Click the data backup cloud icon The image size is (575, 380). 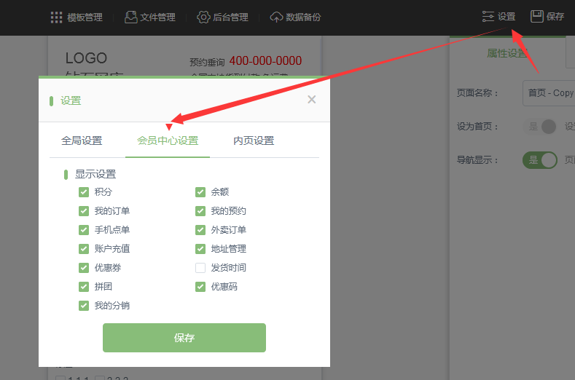coord(276,17)
